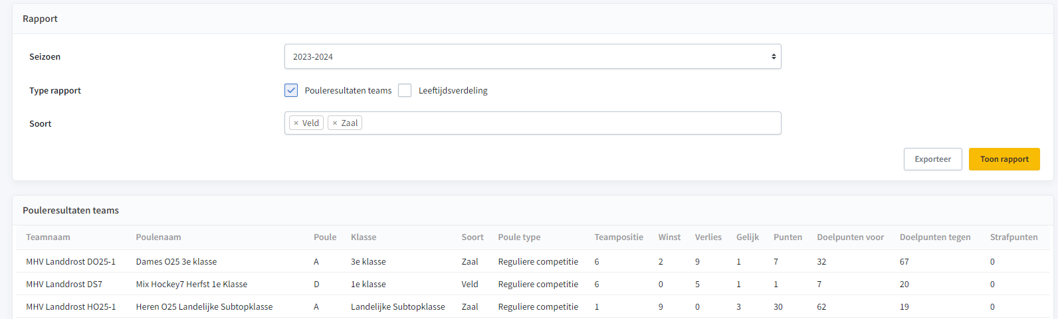Sort by the Teamnaam column header
This screenshot has width=1058, height=319.
click(48, 237)
